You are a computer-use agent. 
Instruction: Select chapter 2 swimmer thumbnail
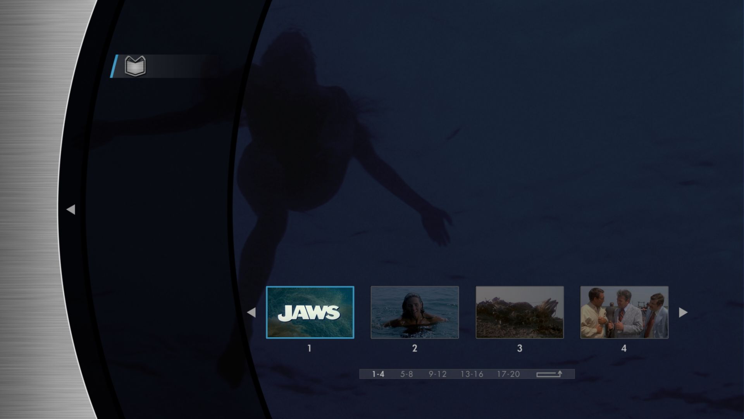pyautogui.click(x=415, y=312)
